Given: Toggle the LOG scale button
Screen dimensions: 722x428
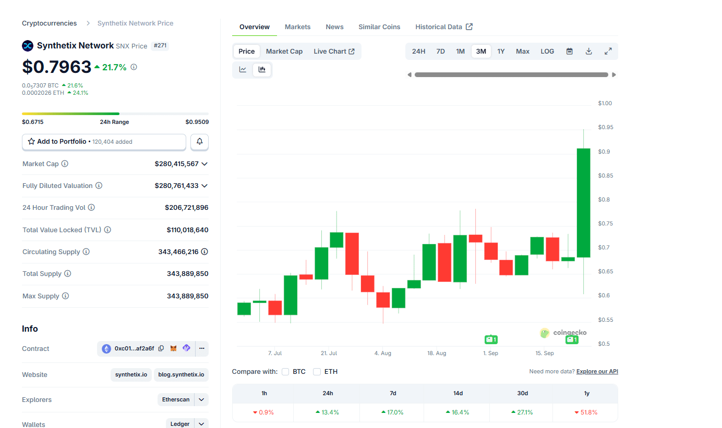Looking at the screenshot, I should click(547, 51).
